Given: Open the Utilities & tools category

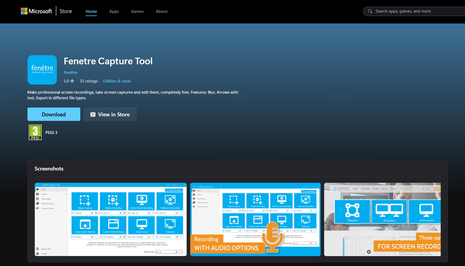Looking at the screenshot, I should (x=117, y=81).
